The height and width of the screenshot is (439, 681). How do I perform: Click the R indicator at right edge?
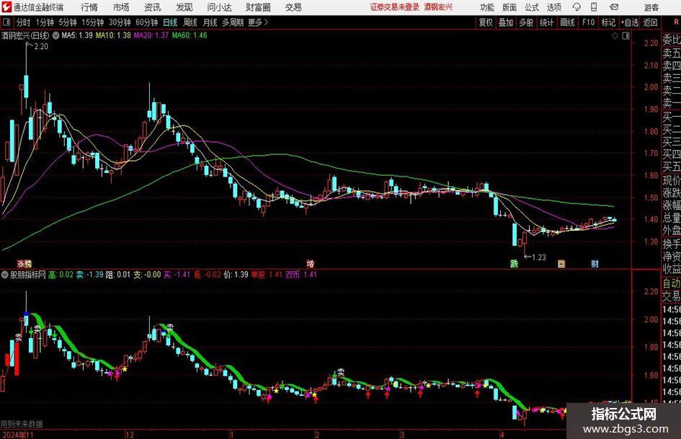[x=677, y=22]
